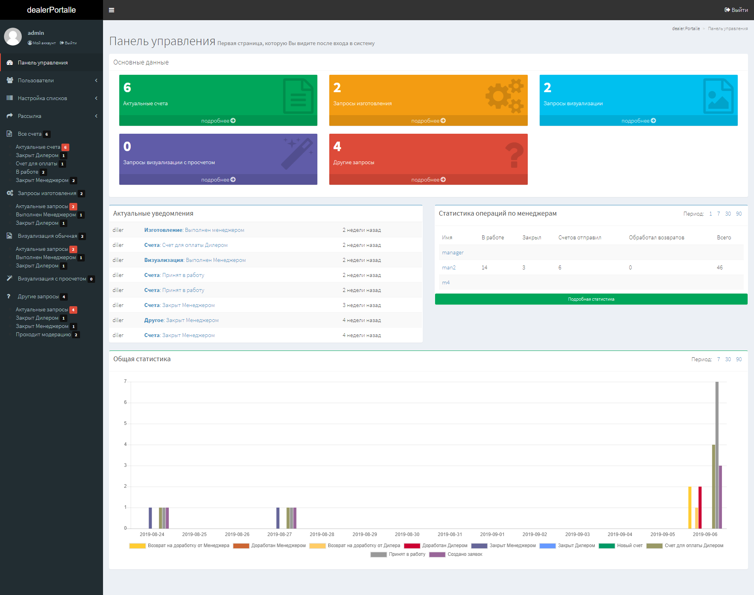Set manager statistics period to 90

739,214
